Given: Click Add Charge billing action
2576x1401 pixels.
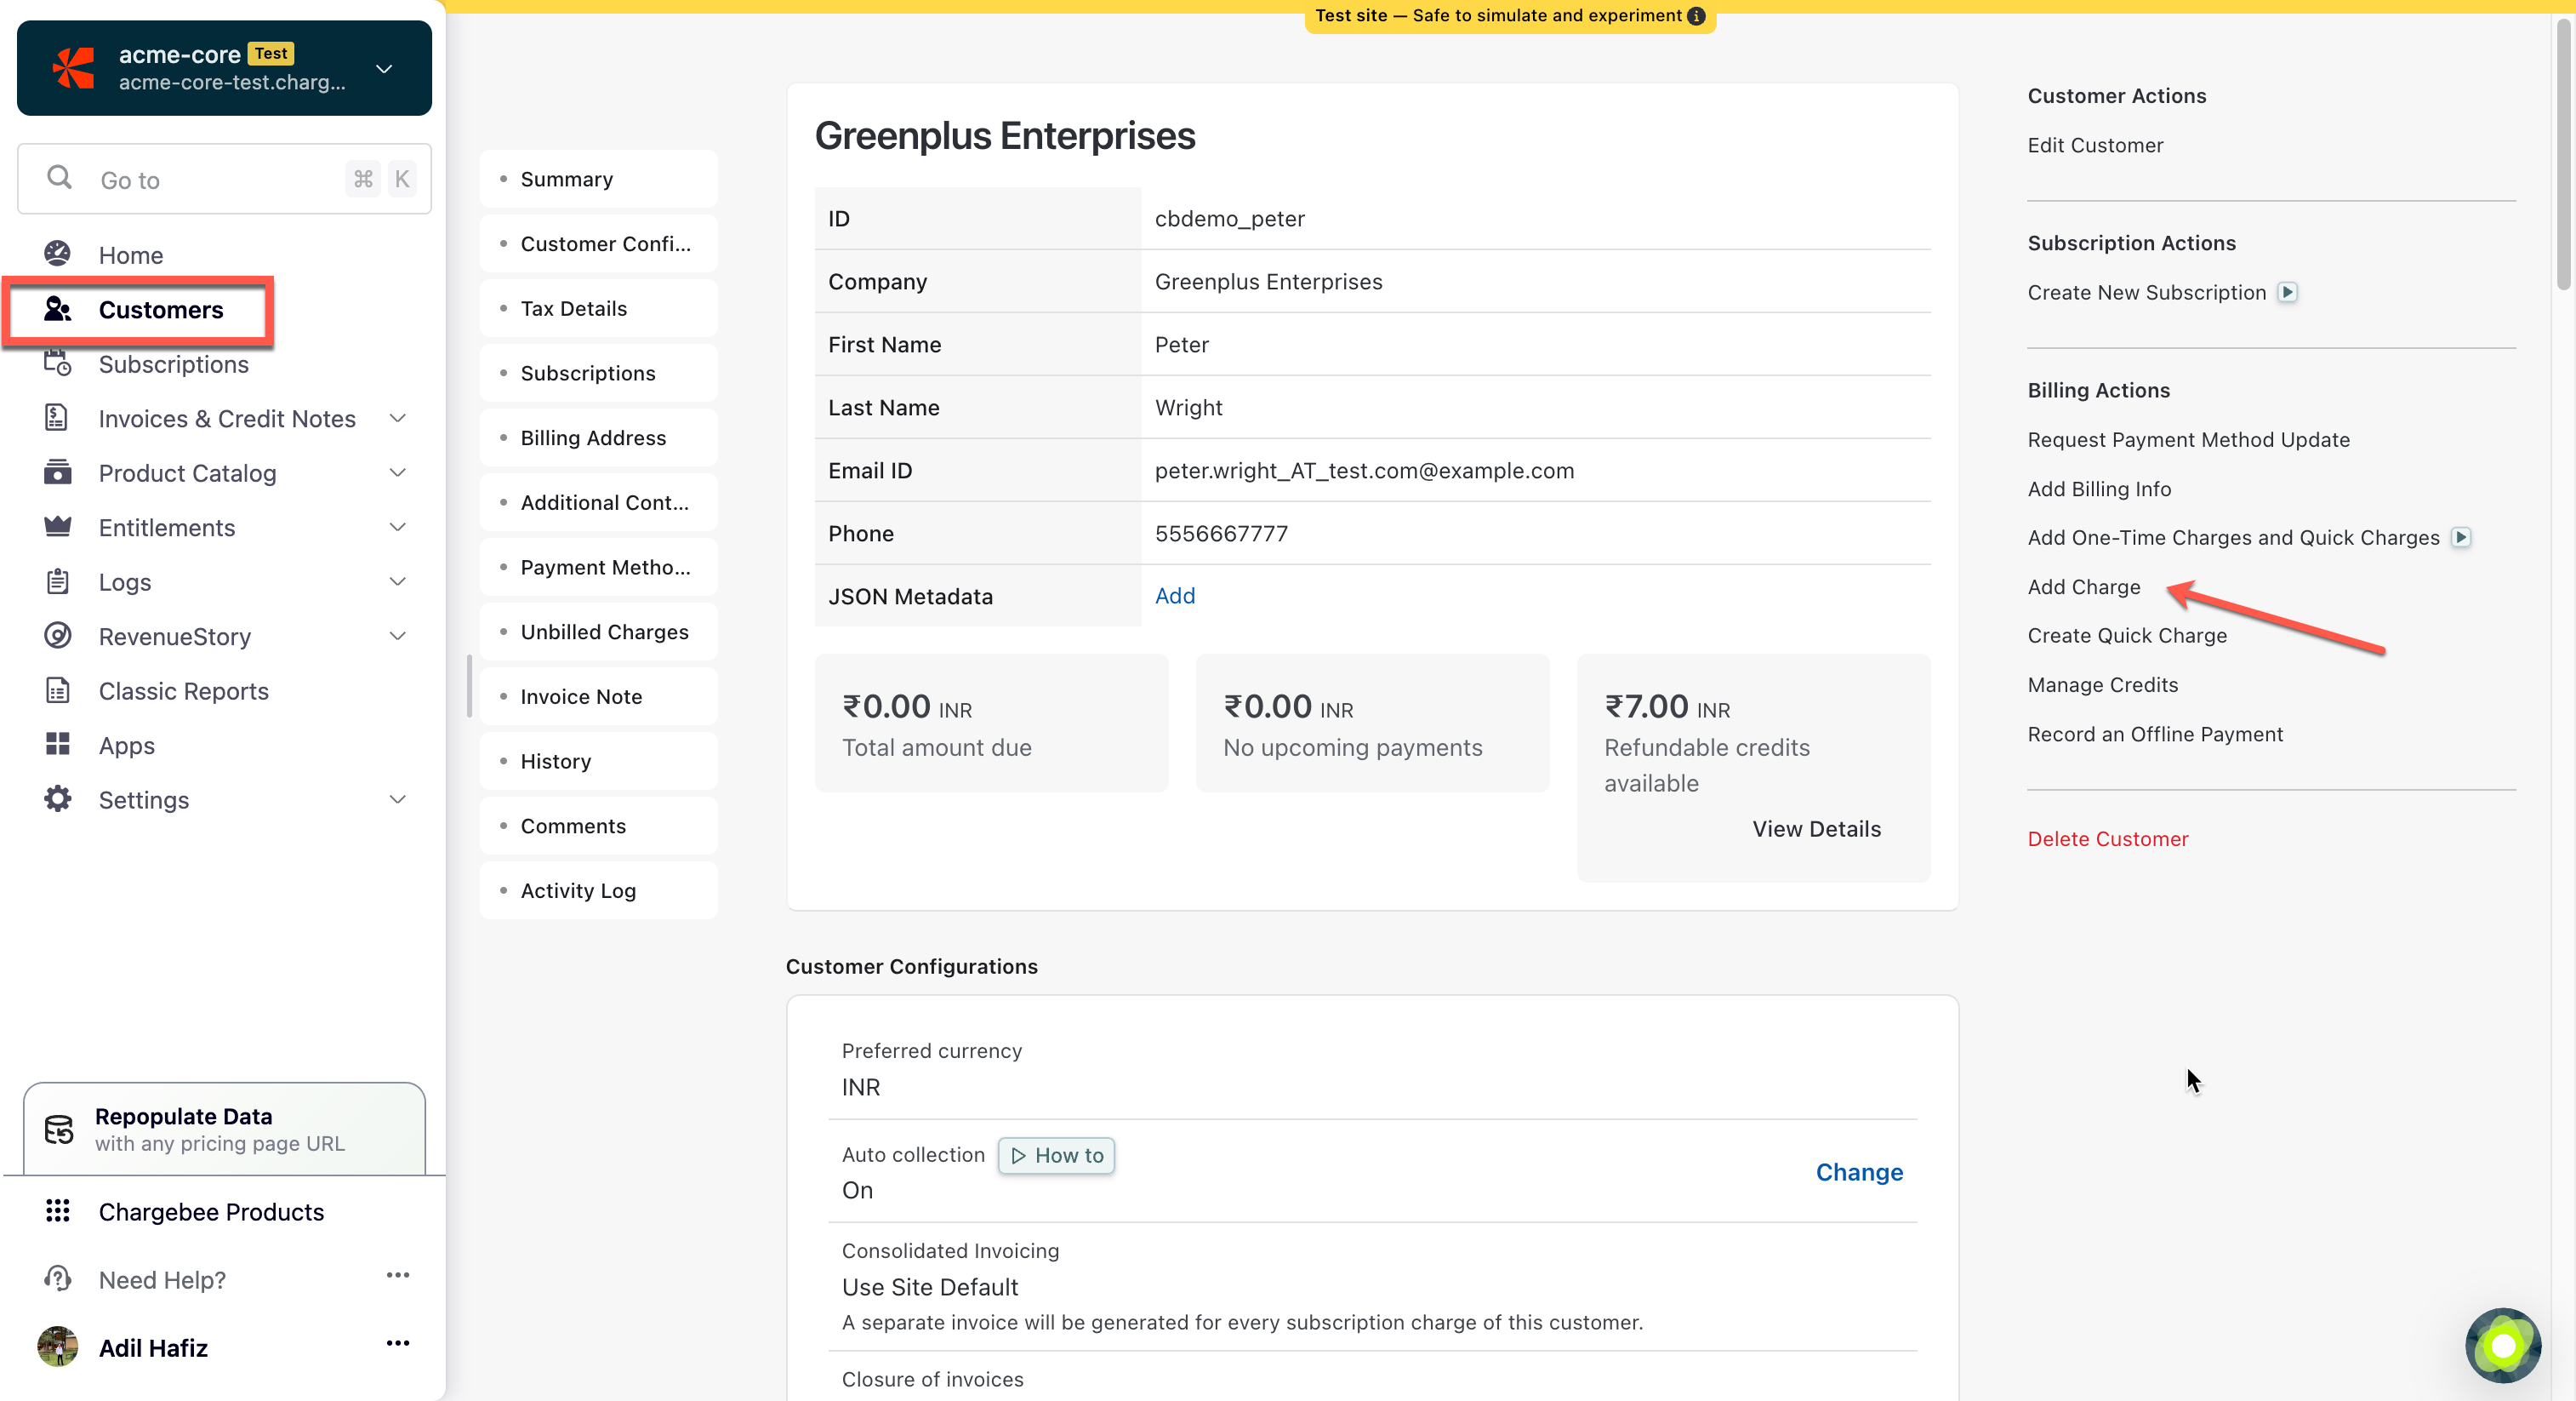Looking at the screenshot, I should [x=2084, y=587].
